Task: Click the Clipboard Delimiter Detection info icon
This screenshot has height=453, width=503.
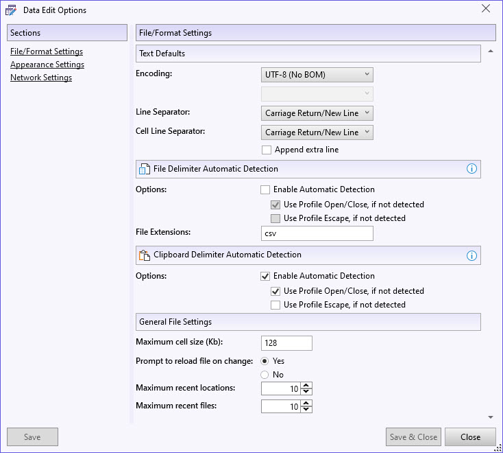Action: (471, 255)
